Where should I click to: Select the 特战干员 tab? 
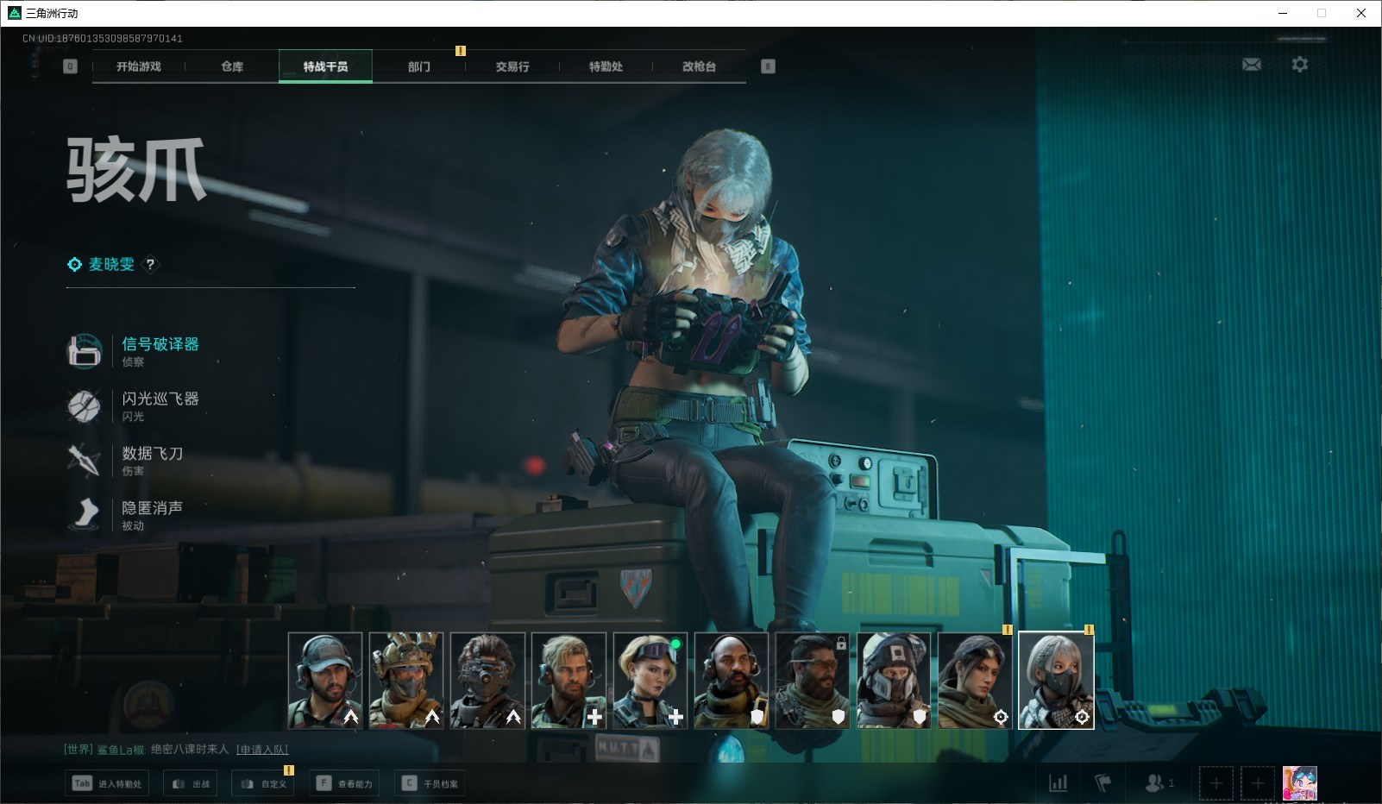[325, 66]
